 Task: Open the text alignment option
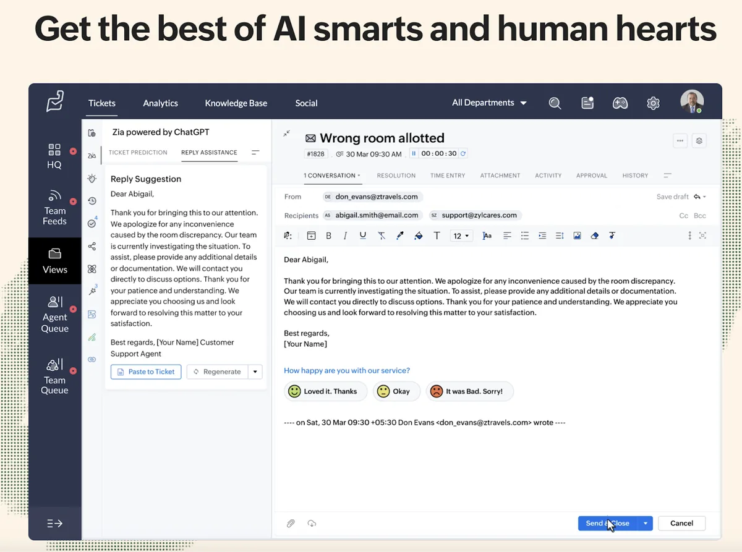point(507,236)
